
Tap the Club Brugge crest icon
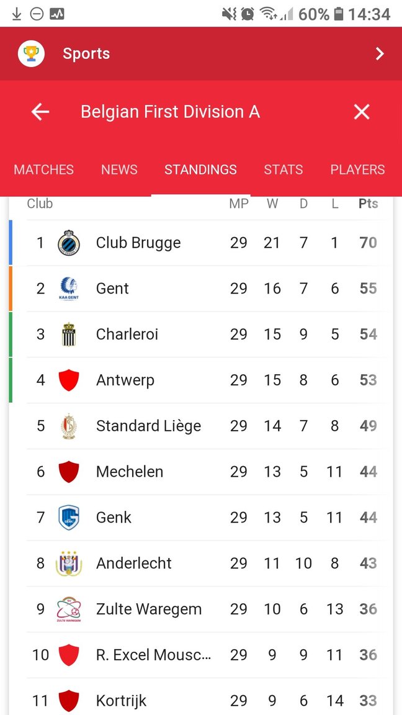click(69, 243)
